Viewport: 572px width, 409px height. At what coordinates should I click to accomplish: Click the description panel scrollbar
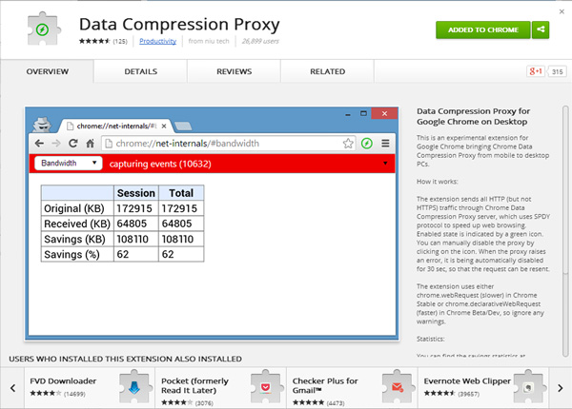pos(565,189)
